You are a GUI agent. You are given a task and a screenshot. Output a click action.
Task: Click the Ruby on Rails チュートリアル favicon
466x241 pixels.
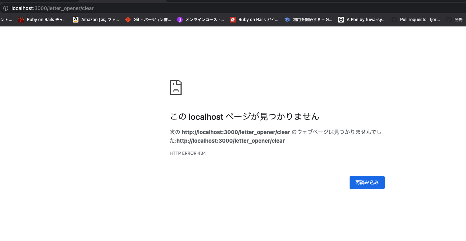pos(22,20)
